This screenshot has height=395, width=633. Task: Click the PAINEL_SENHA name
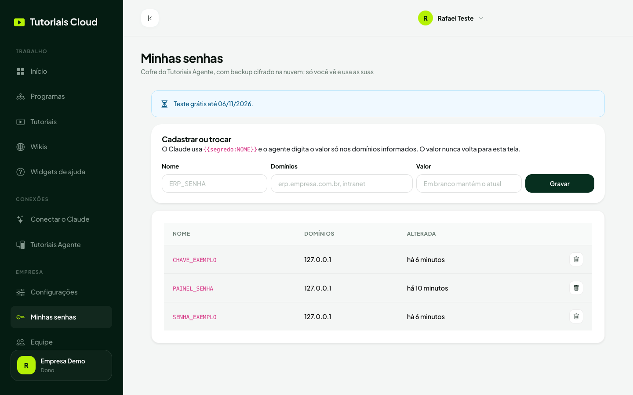[193, 288]
